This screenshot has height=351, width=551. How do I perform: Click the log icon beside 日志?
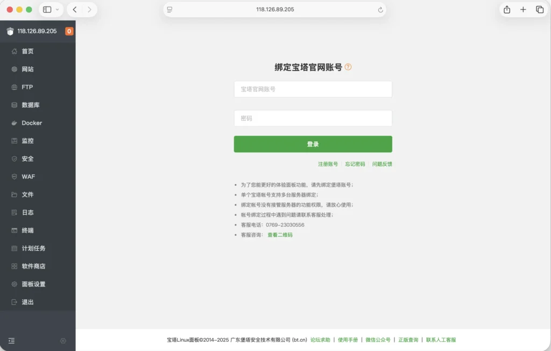point(15,213)
